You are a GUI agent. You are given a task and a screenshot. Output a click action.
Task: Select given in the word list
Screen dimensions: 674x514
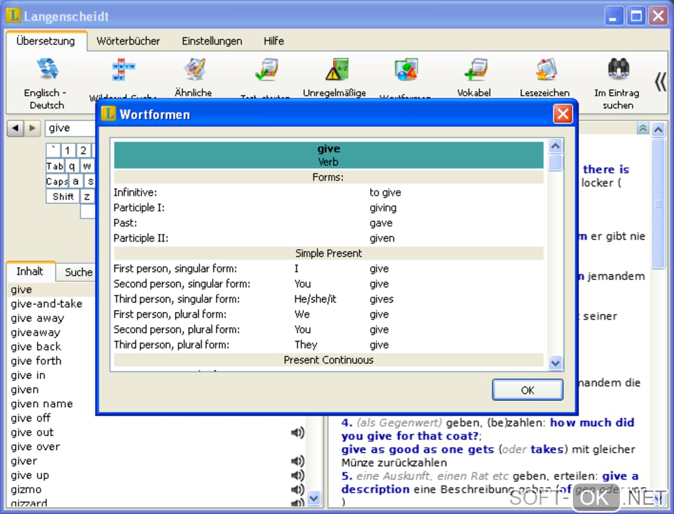(x=25, y=389)
